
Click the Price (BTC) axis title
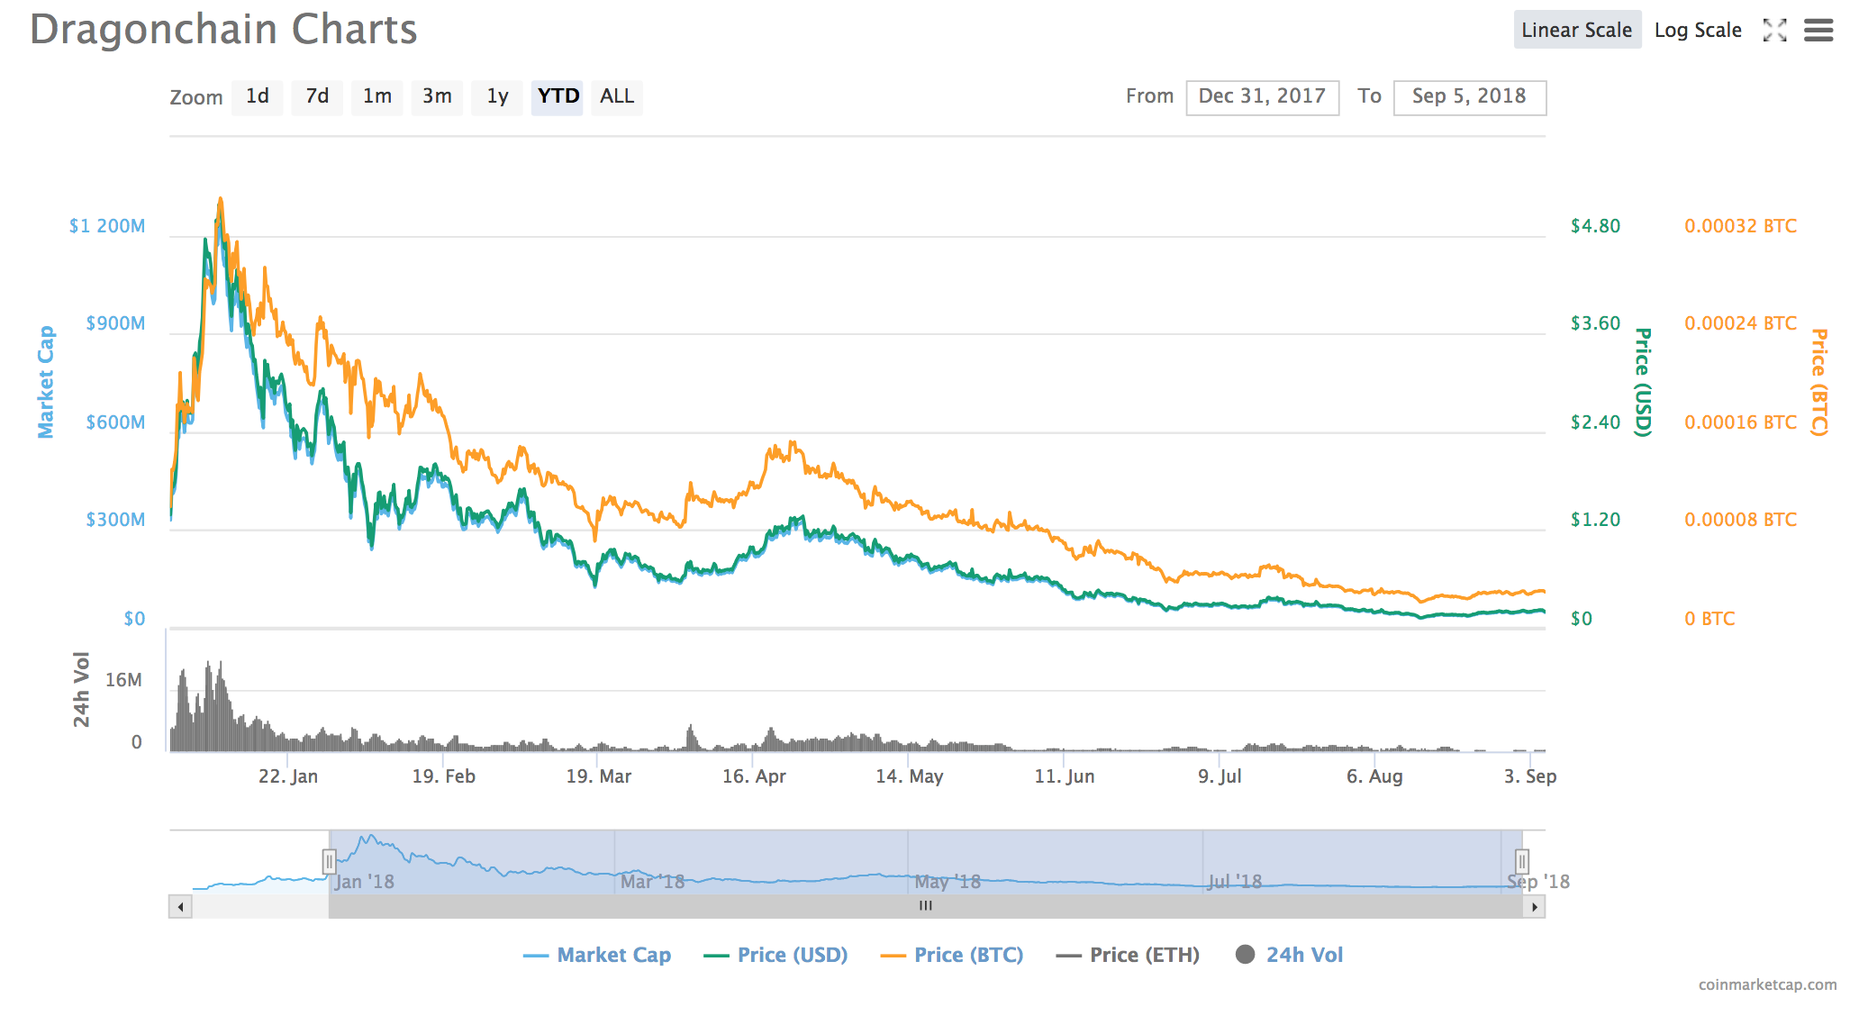pyautogui.click(x=1819, y=382)
